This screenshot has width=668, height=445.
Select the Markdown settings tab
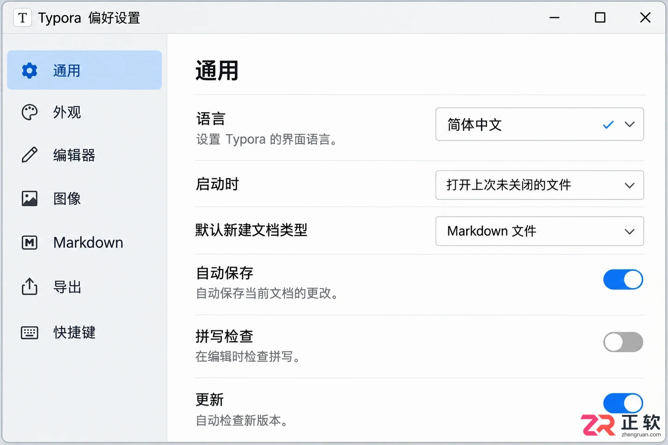pyautogui.click(x=84, y=242)
